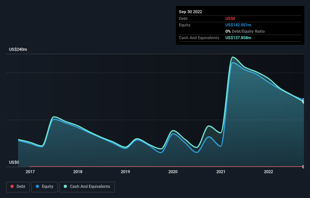310x198 pixels.
Task: Select the 2020 x-axis label
Action: coord(173,172)
